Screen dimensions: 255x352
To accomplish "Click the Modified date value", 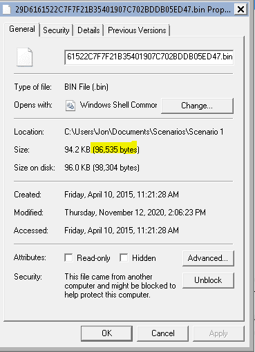I will point(135,213).
